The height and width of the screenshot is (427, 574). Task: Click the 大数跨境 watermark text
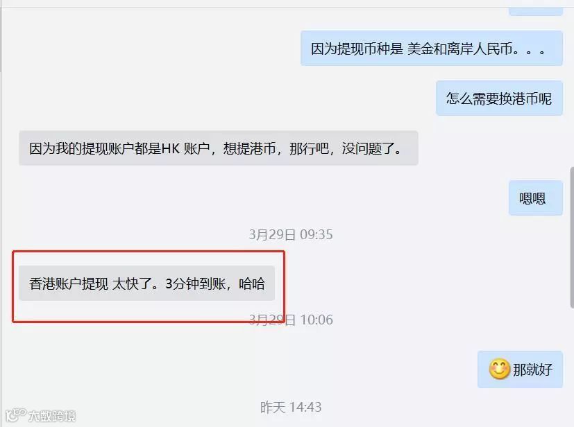[52, 416]
